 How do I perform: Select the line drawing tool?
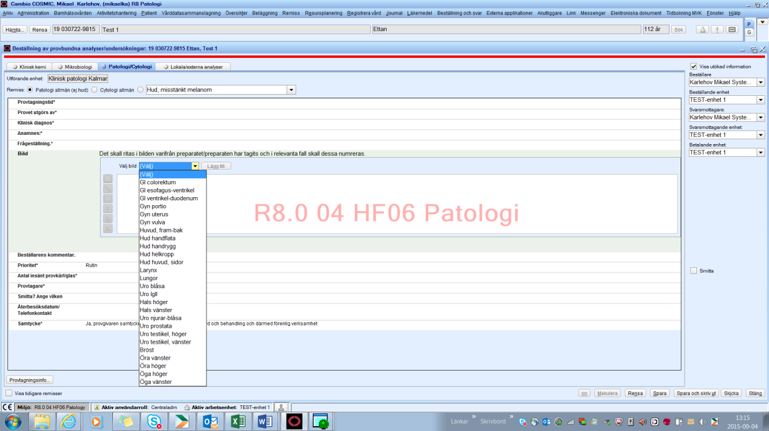108,189
